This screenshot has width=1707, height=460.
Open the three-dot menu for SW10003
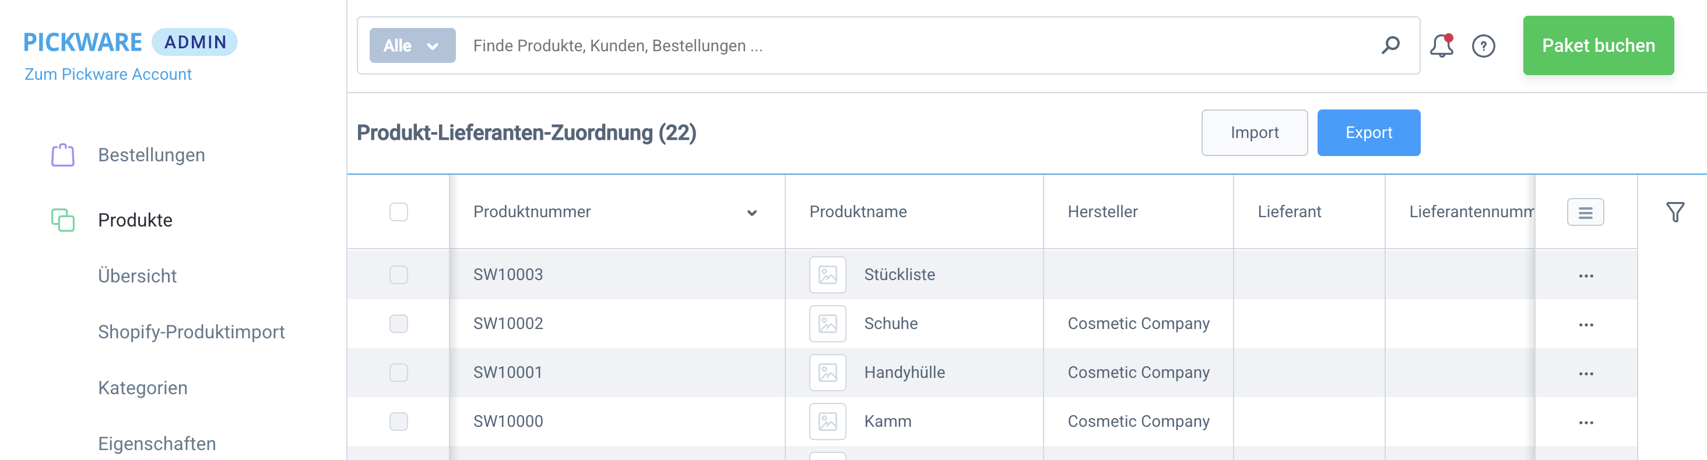(1586, 275)
